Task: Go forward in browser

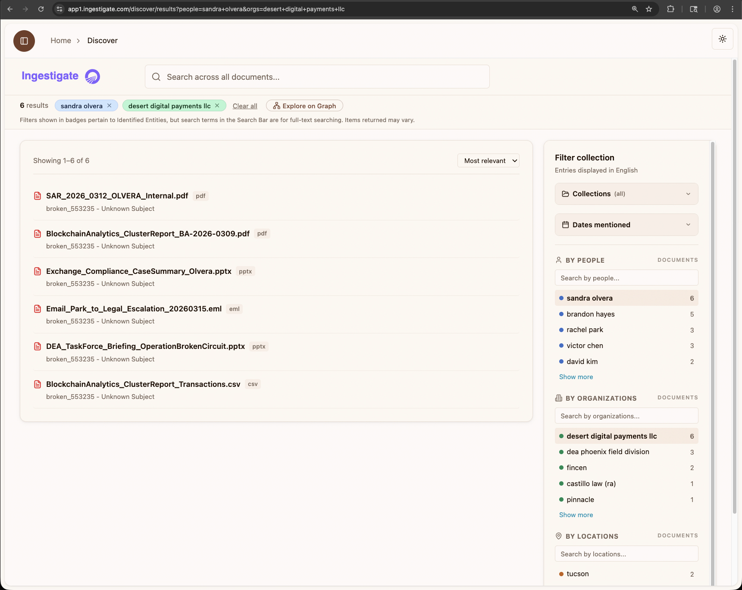Action: (25, 9)
